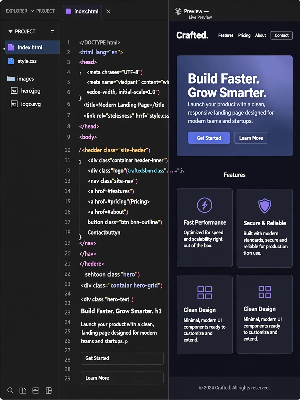Screen dimensions: 300x400
Task: Click the image icon beside logo.svg
Action: [14, 104]
